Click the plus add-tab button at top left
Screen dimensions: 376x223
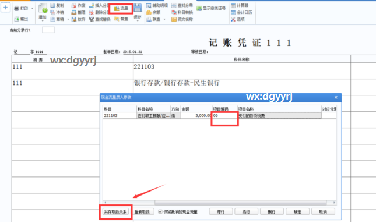(x=5, y=8)
